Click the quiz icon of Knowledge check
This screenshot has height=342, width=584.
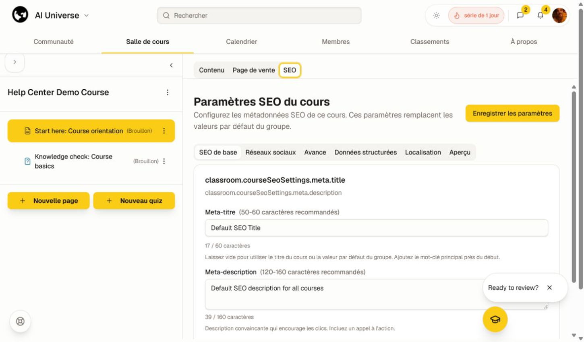pyautogui.click(x=27, y=161)
